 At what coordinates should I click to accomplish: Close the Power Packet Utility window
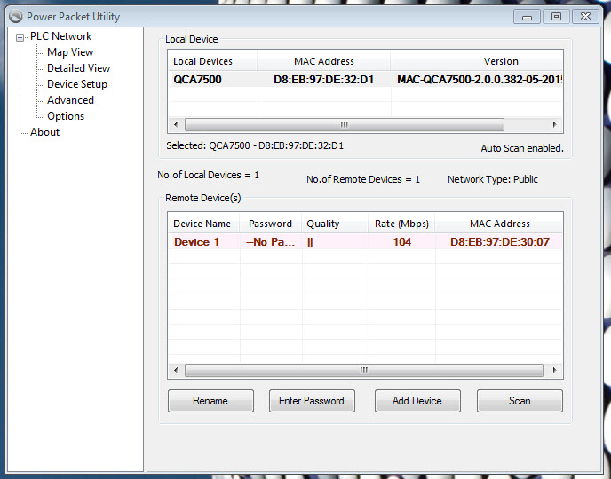585,17
